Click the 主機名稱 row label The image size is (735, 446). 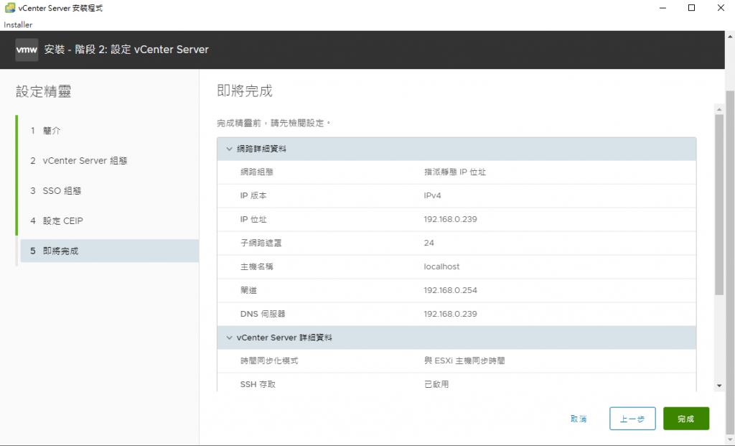pos(256,267)
